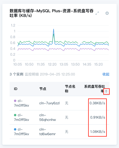Click the blue dot for cln-td6w6emr
Viewport: 119px width, 148px height.
[x=15, y=129]
